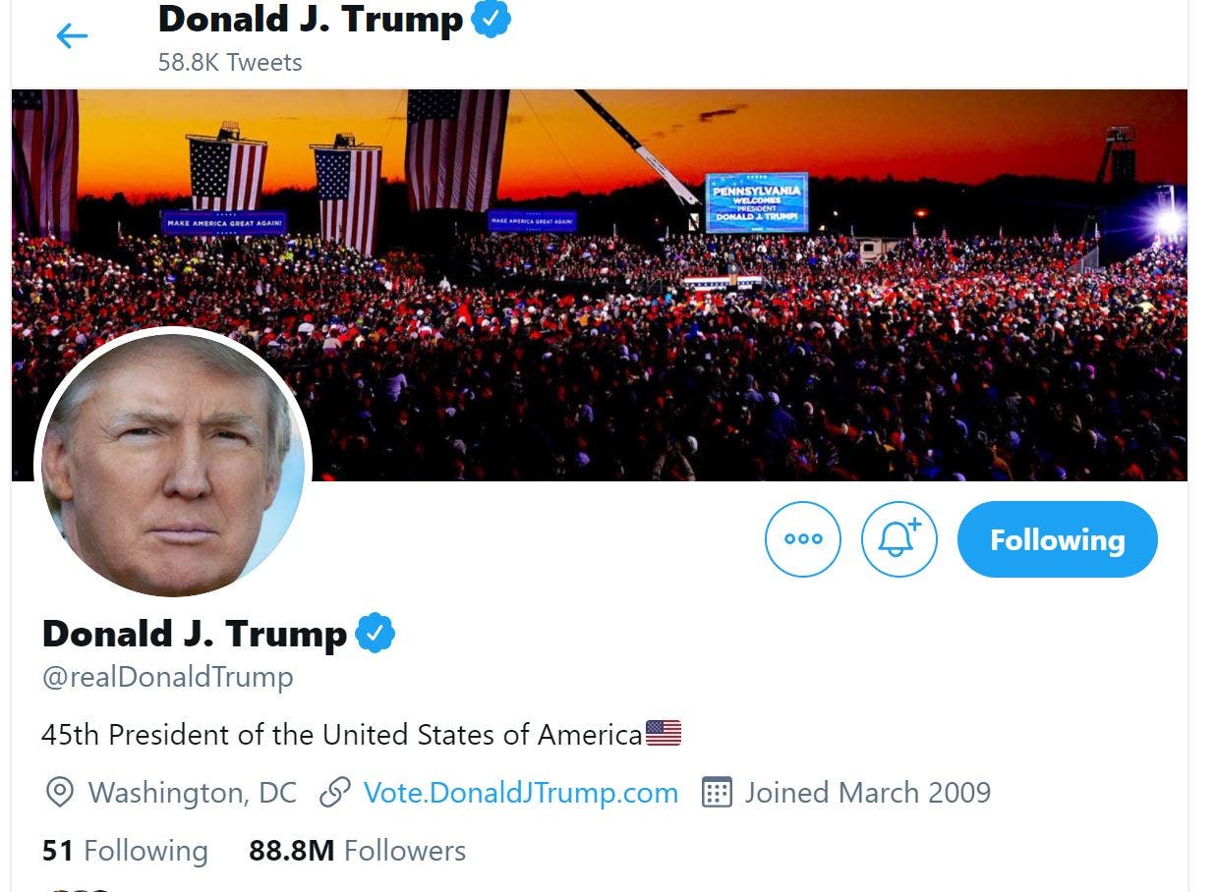Click the location pin icon
This screenshot has height=892, width=1216.
[60, 793]
